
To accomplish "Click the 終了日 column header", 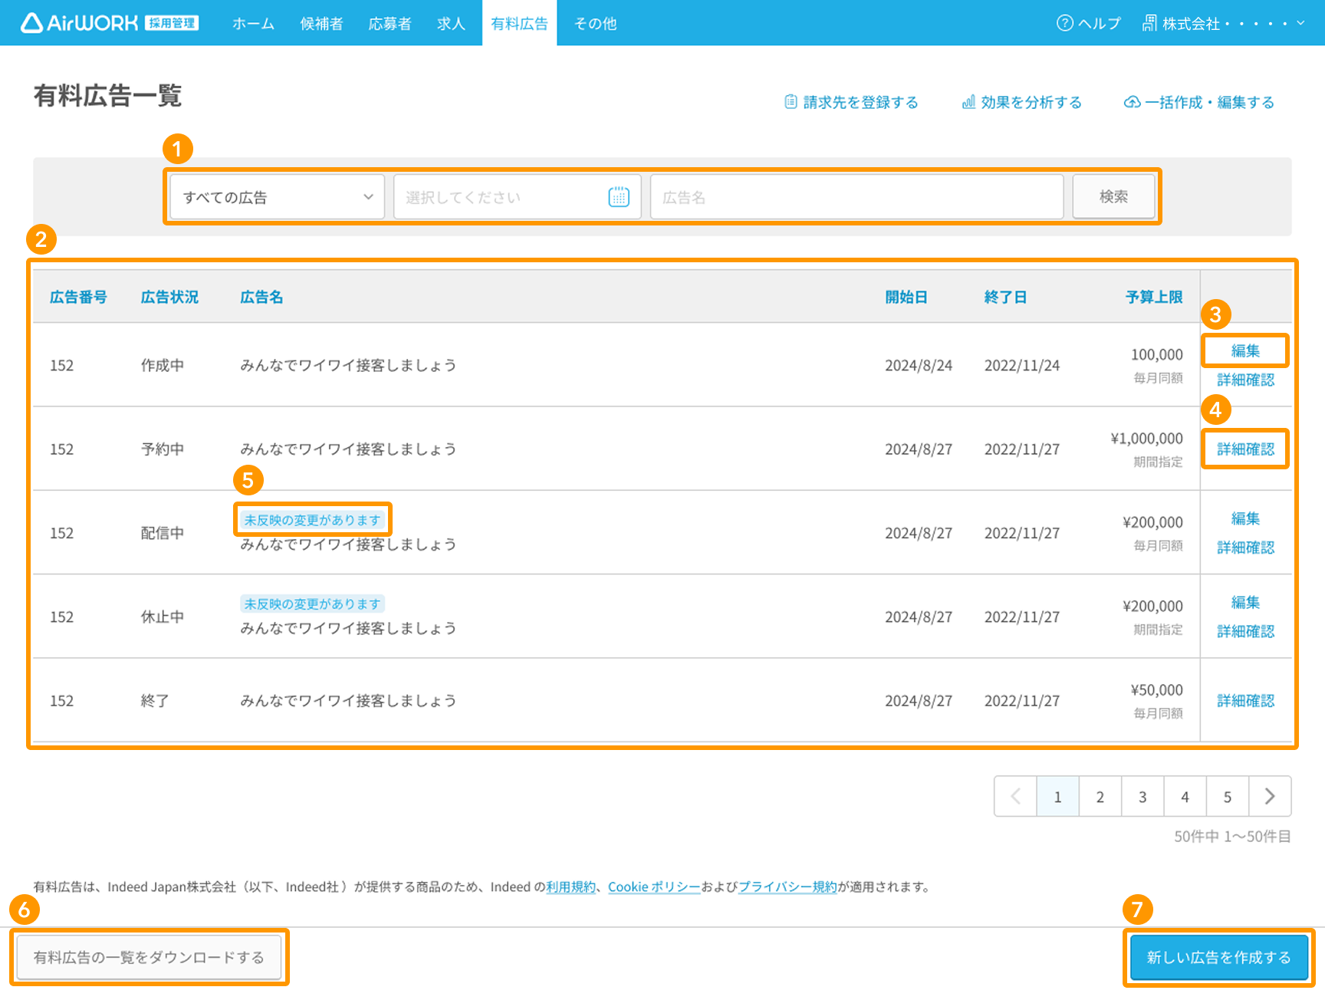I will (x=1005, y=297).
